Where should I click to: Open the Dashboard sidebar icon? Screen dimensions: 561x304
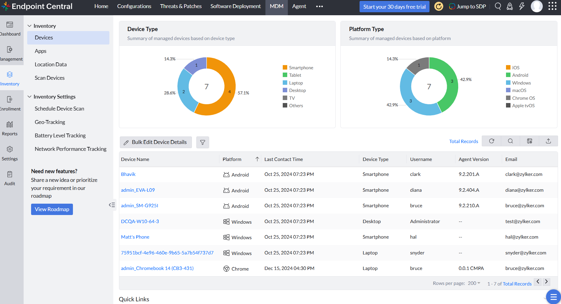click(x=10, y=25)
